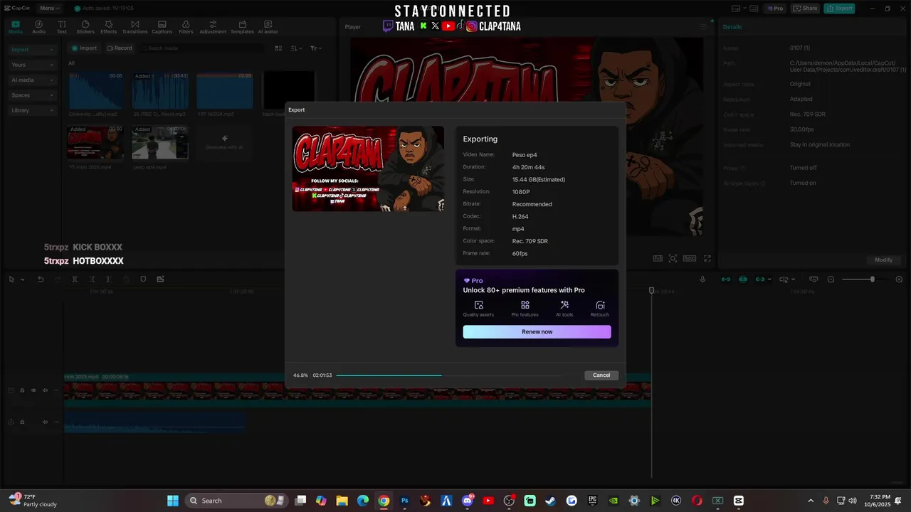Image resolution: width=911 pixels, height=512 pixels.
Task: Open the Filters tab
Action: tap(186, 27)
